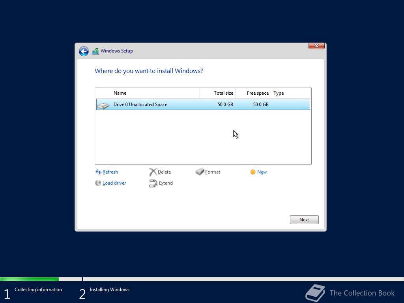This screenshot has height=303, width=404.
Task: Select Drive 0 Unallocated Space row
Action: click(203, 104)
